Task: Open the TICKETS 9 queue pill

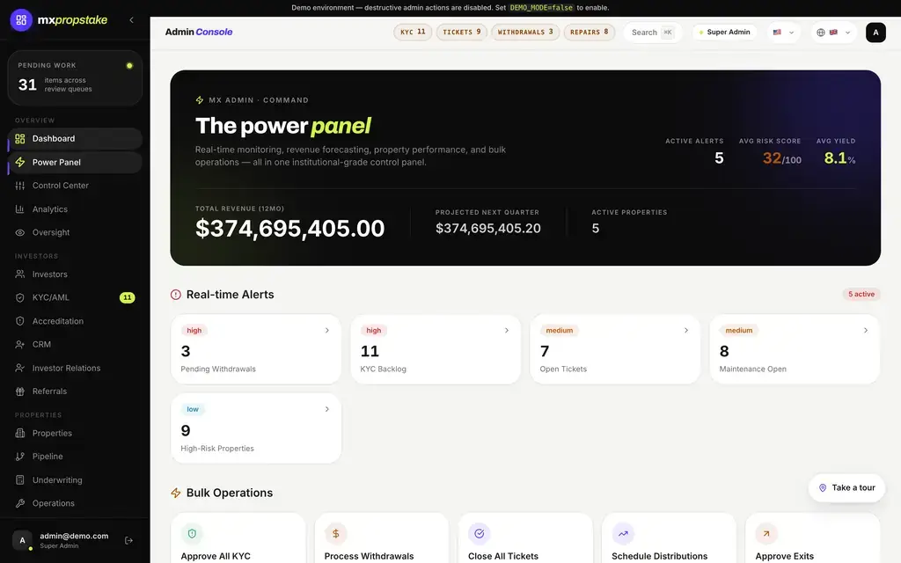Action: [461, 33]
